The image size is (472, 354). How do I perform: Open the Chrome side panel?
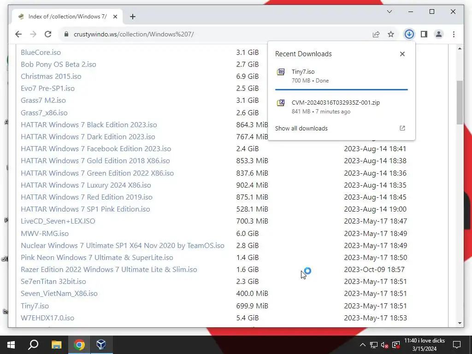click(x=424, y=34)
